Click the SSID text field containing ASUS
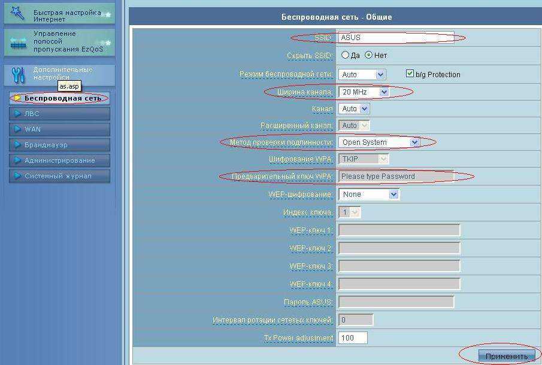Image resolution: width=542 pixels, height=365 pixels. pos(395,38)
